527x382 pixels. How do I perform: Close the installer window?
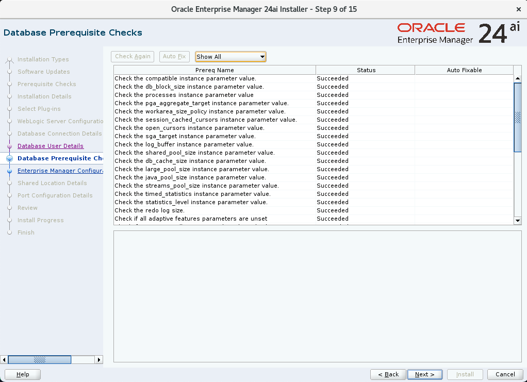pos(519,9)
